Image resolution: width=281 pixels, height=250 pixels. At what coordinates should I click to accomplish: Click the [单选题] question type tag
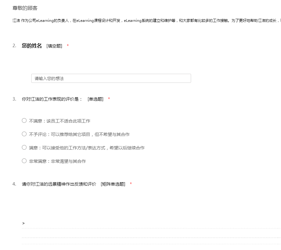coord(96,99)
